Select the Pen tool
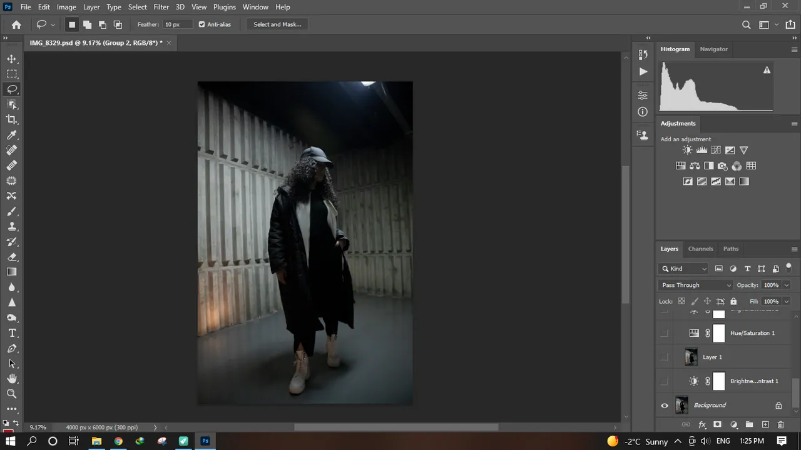The width and height of the screenshot is (801, 450). coord(12,348)
